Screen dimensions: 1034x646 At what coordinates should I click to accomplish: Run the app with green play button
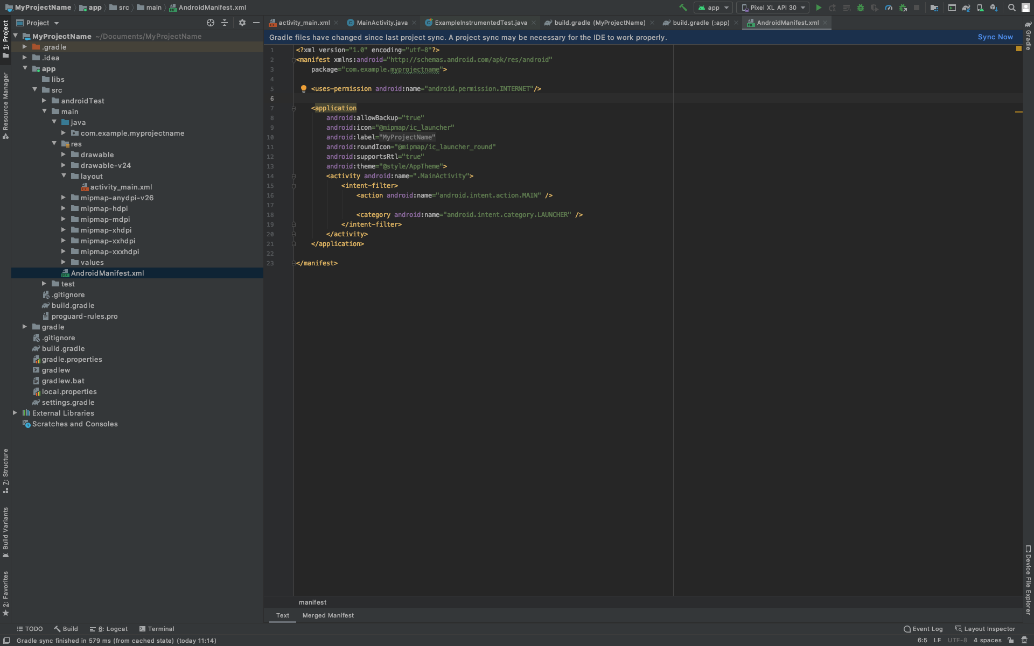click(819, 8)
